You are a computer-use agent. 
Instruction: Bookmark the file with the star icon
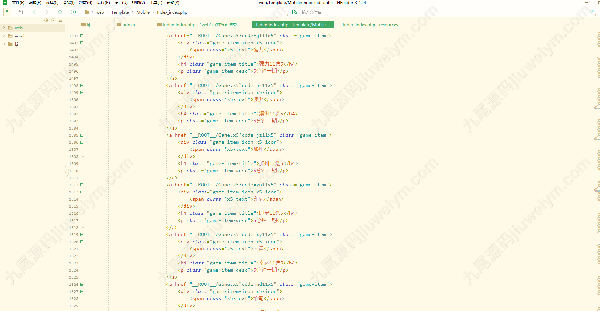pyautogui.click(x=60, y=12)
